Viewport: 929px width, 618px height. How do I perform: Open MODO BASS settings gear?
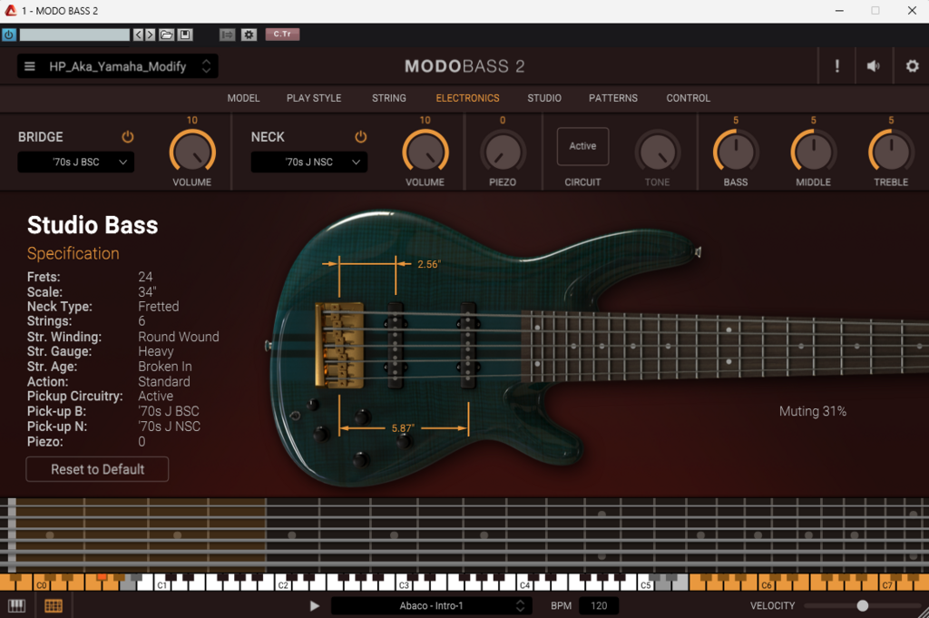[x=913, y=66]
